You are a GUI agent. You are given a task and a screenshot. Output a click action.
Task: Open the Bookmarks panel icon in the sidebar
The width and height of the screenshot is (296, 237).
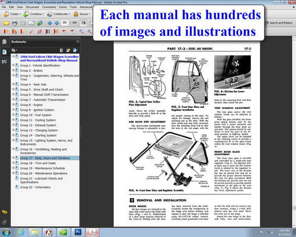[4, 52]
